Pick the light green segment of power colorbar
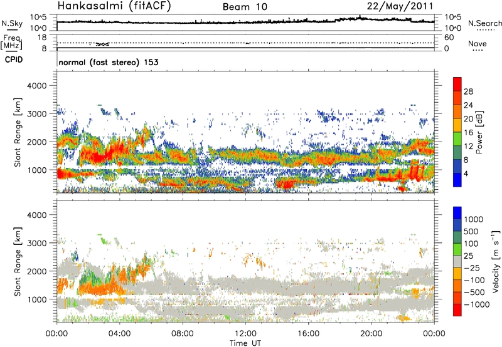 click(x=457, y=138)
